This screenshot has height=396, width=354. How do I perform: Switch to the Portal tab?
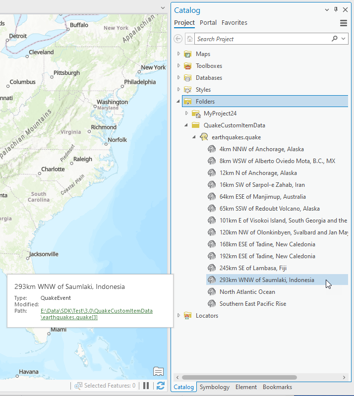[x=208, y=23]
